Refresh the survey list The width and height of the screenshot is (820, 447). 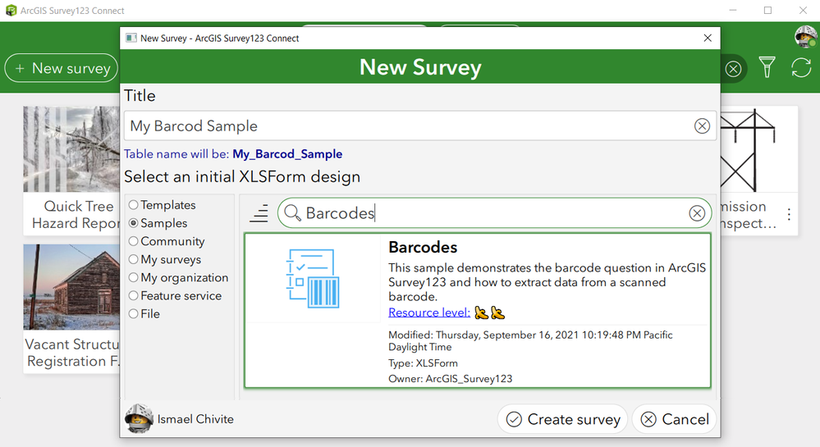pos(801,68)
